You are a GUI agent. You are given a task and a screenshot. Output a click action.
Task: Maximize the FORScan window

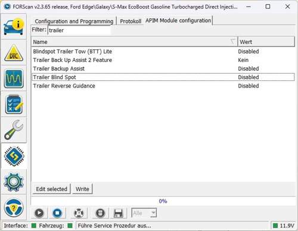coord(268,7)
